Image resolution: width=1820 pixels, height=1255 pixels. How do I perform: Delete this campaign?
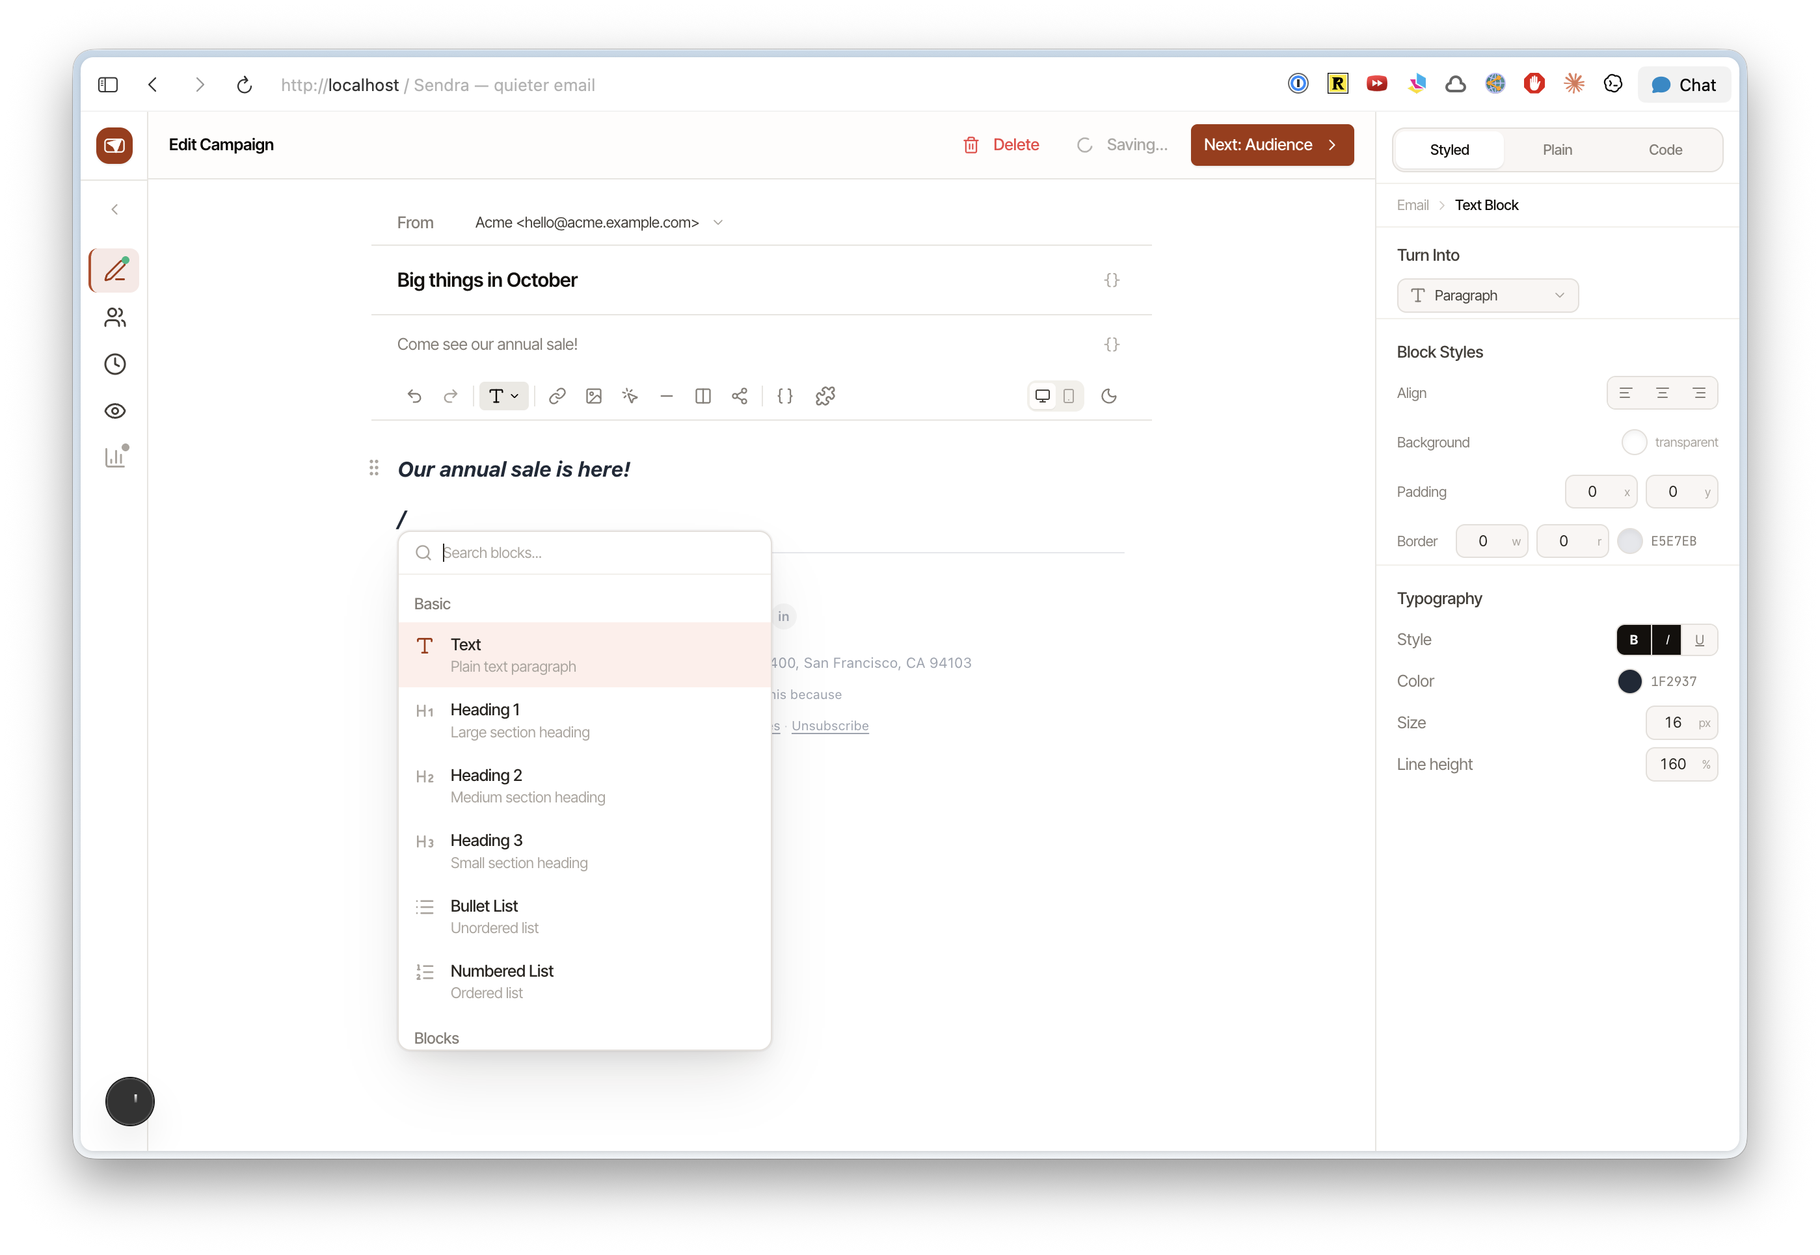(1000, 145)
